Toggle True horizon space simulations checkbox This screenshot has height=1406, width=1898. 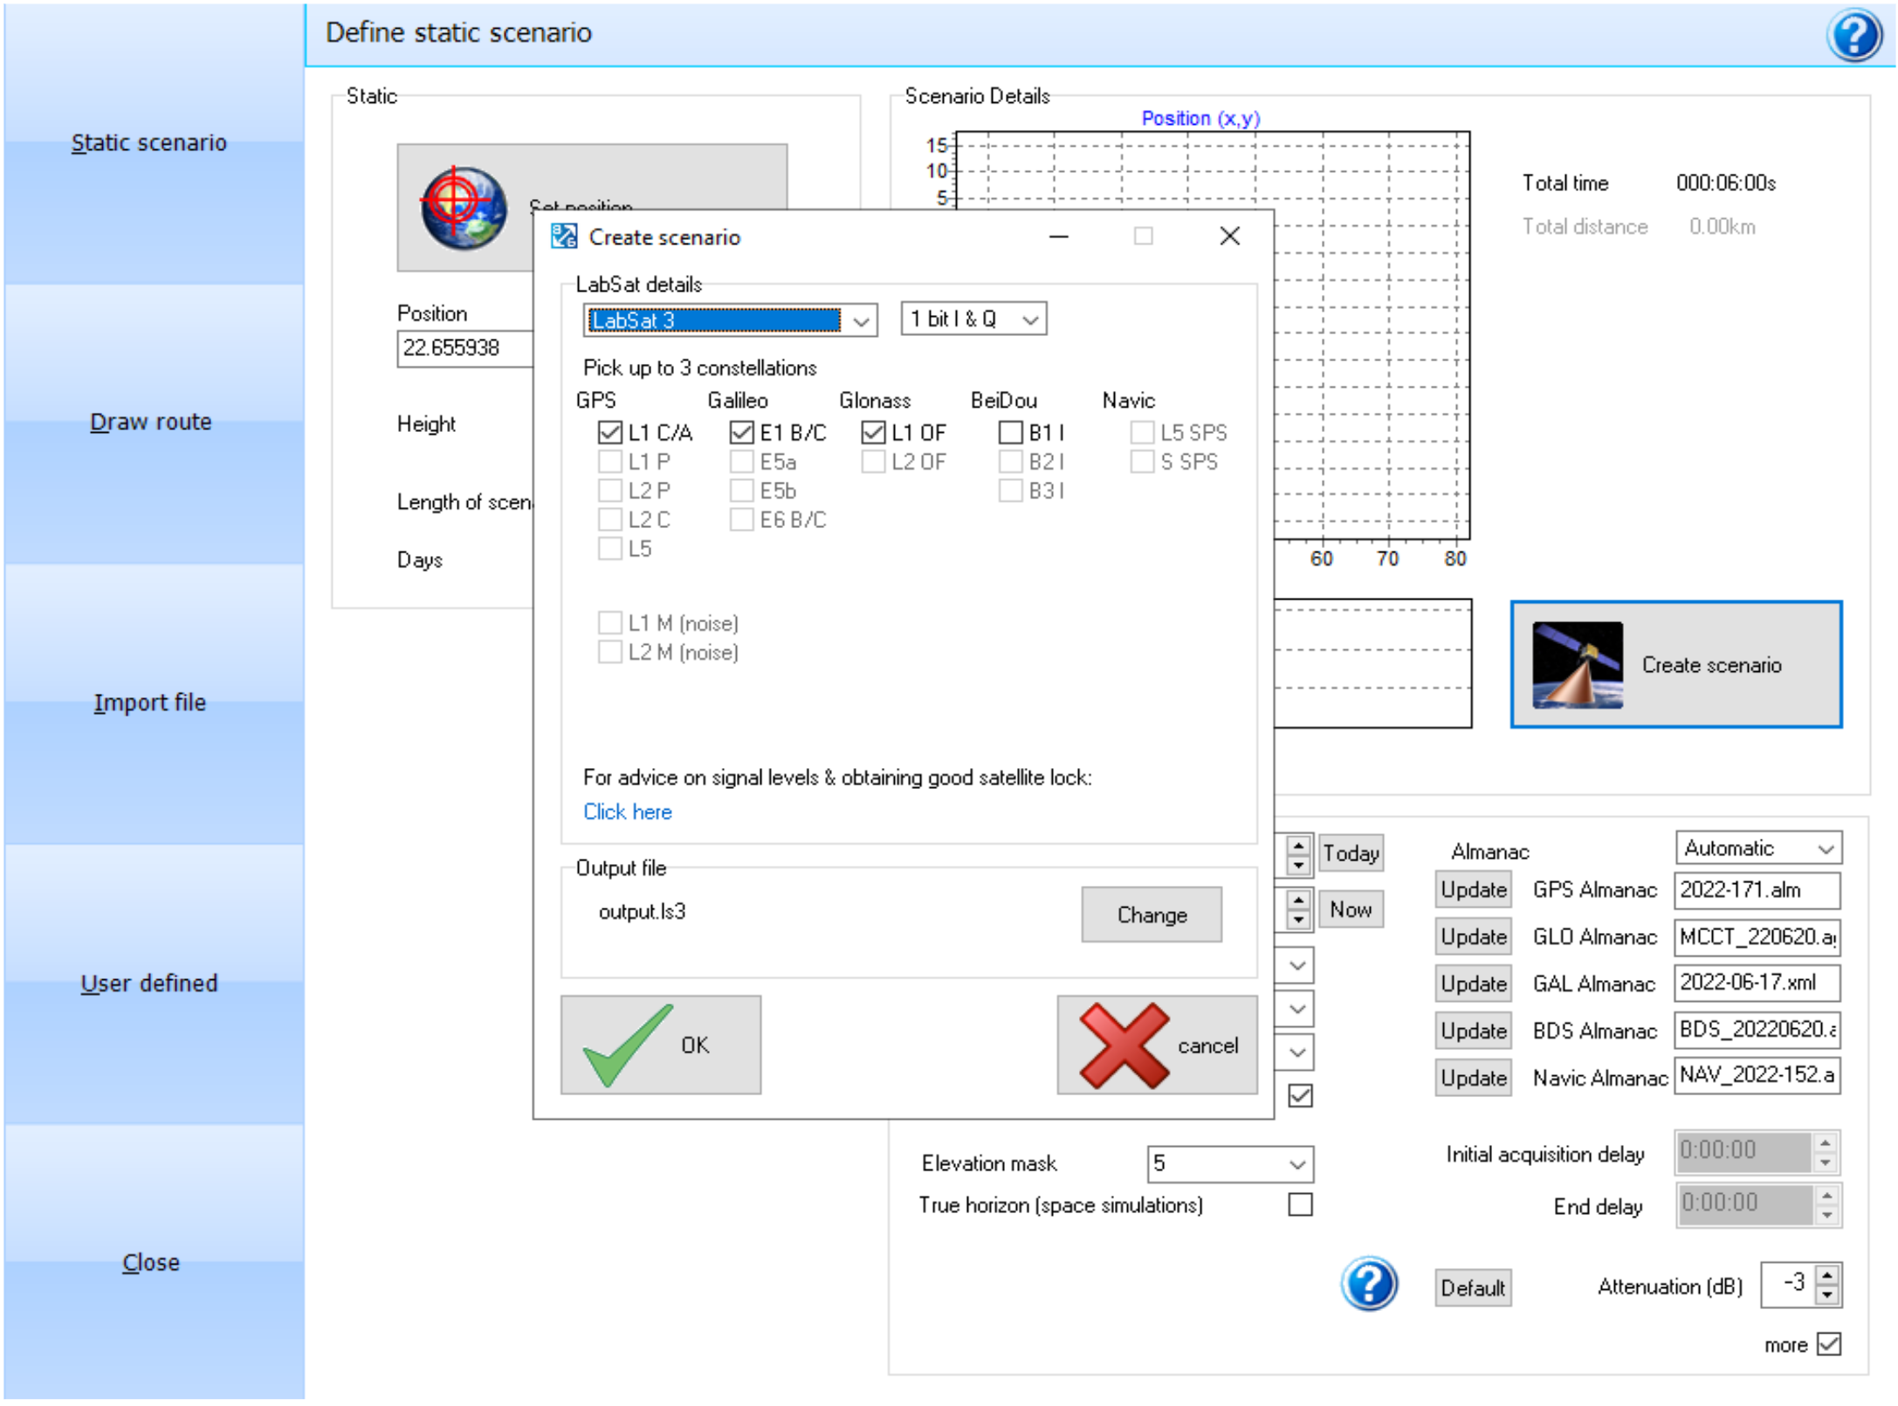click(x=1300, y=1204)
